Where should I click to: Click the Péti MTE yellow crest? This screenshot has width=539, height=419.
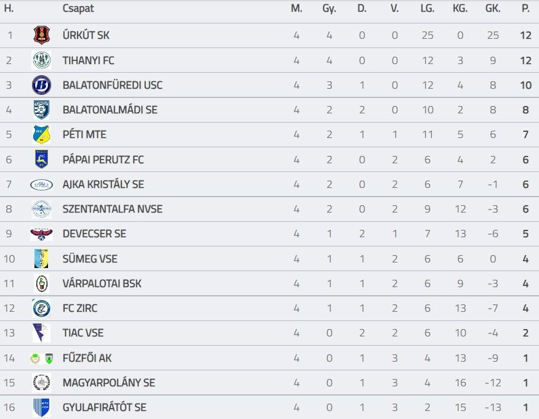[41, 134]
